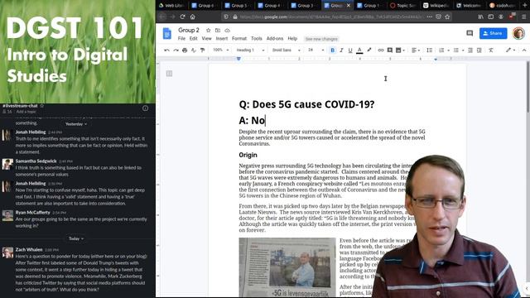Open the browser library icon
The image size is (530, 298).
click(x=480, y=17)
